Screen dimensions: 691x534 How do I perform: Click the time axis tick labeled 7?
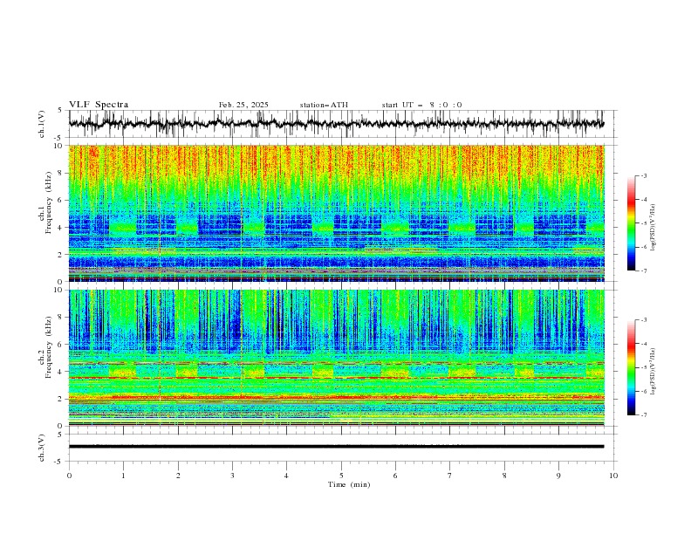click(x=450, y=476)
